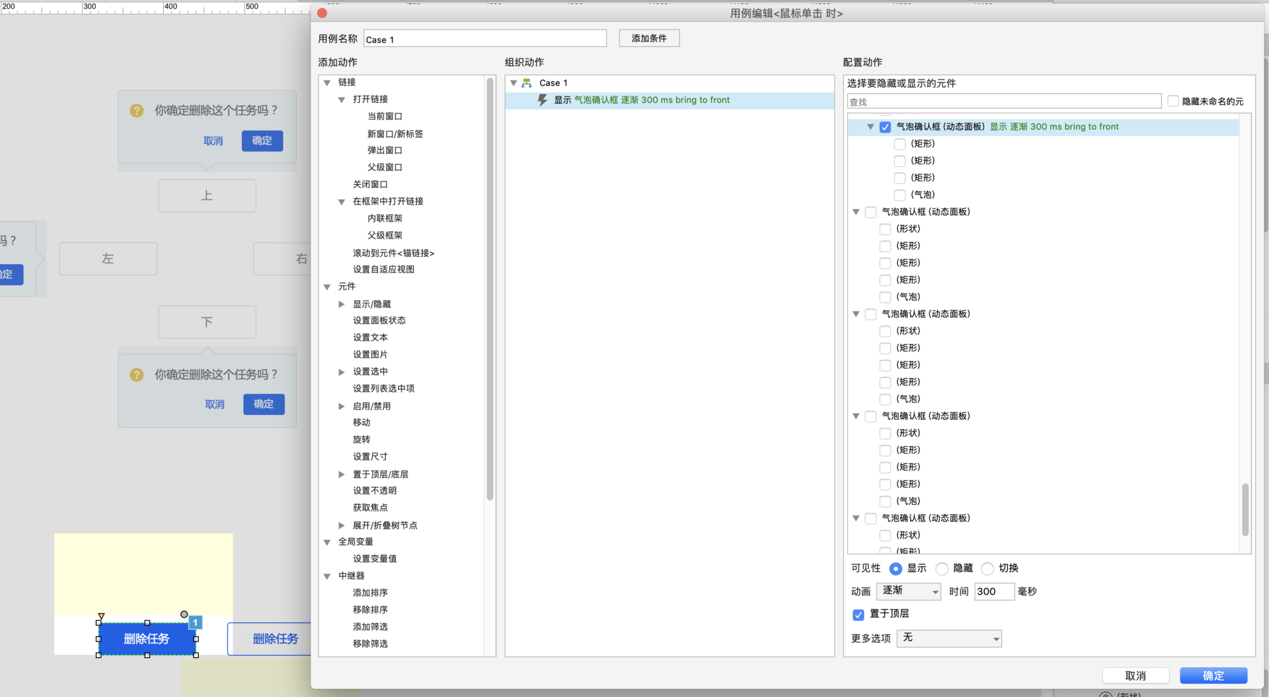
Task: Click the yellow triangle marker above selected widget
Action: point(101,616)
